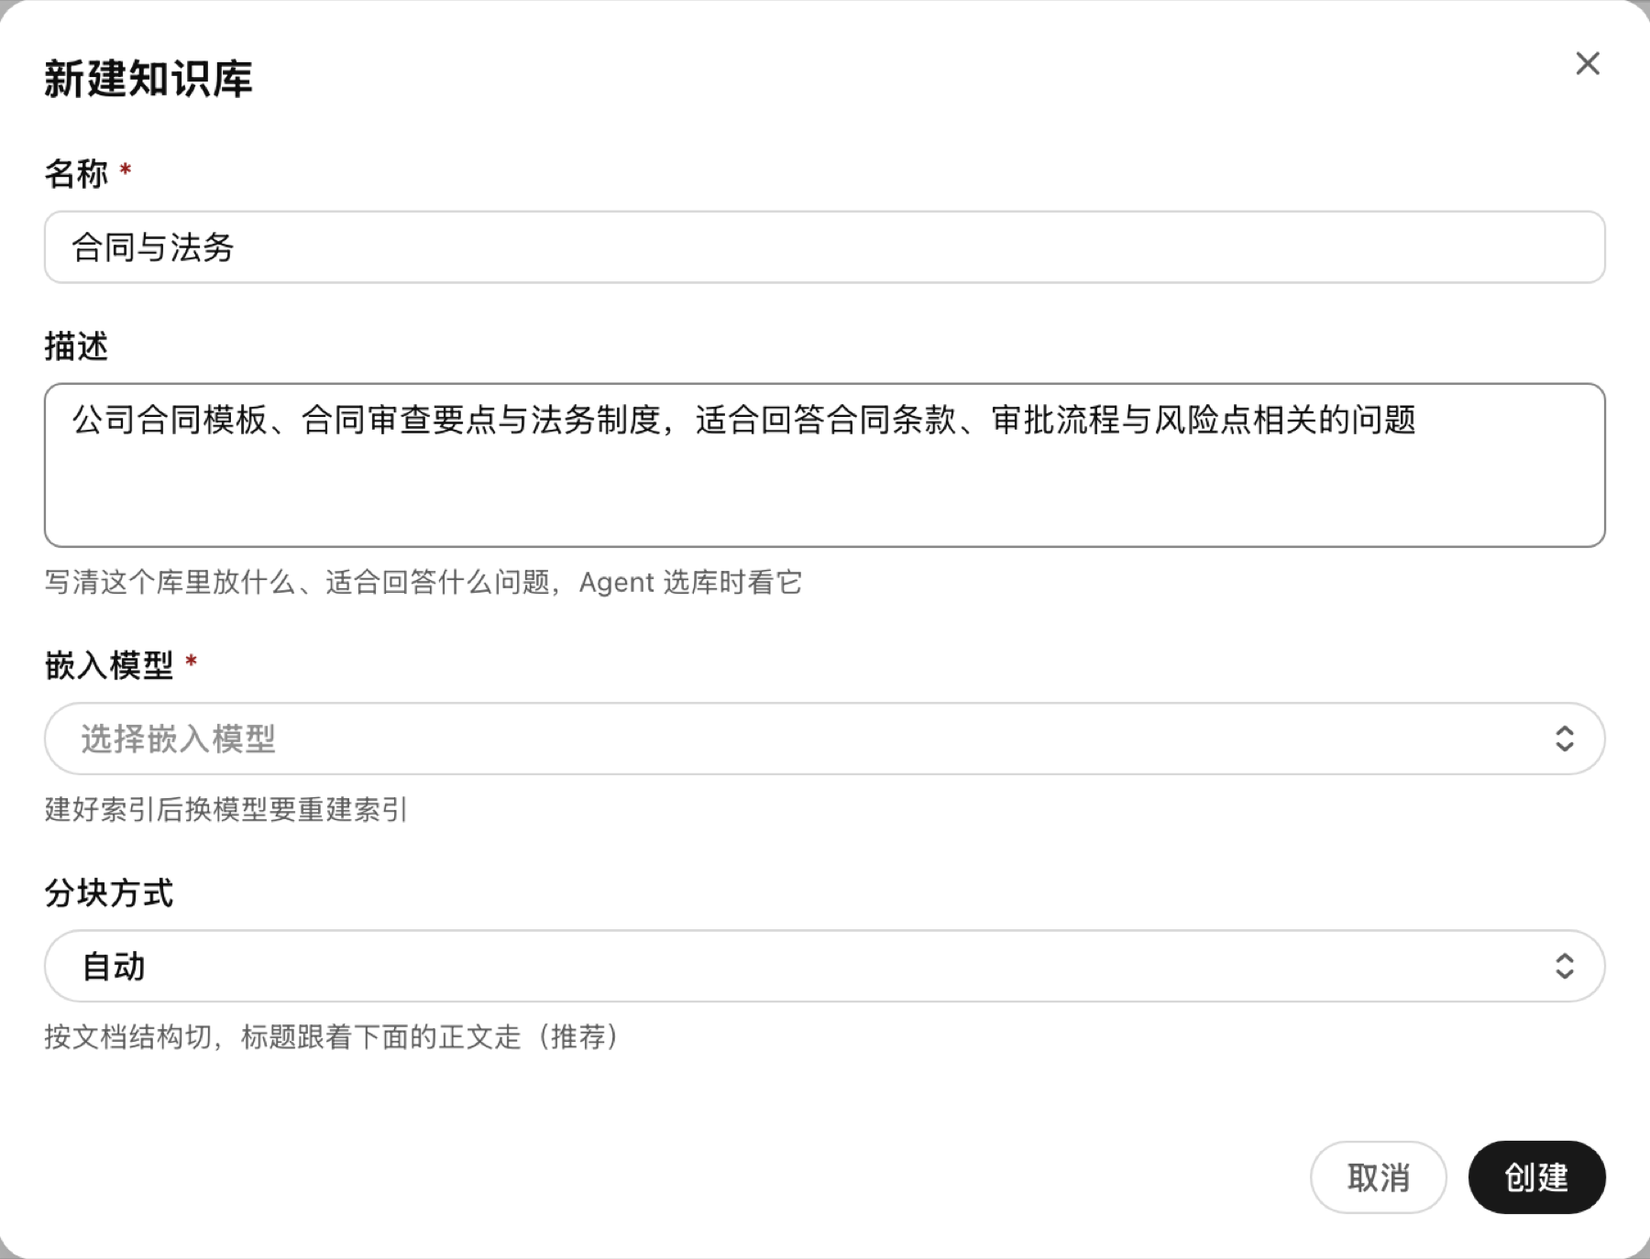The height and width of the screenshot is (1259, 1650).
Task: Click the hint mentioning Agent 选库时看它
Action: [423, 582]
